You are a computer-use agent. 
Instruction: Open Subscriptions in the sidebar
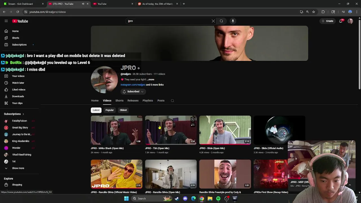(19, 45)
